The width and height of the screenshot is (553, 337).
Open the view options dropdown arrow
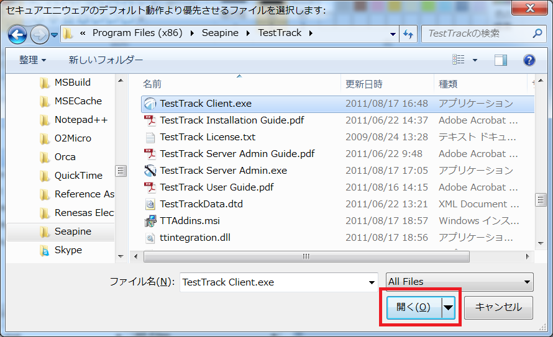coord(475,60)
